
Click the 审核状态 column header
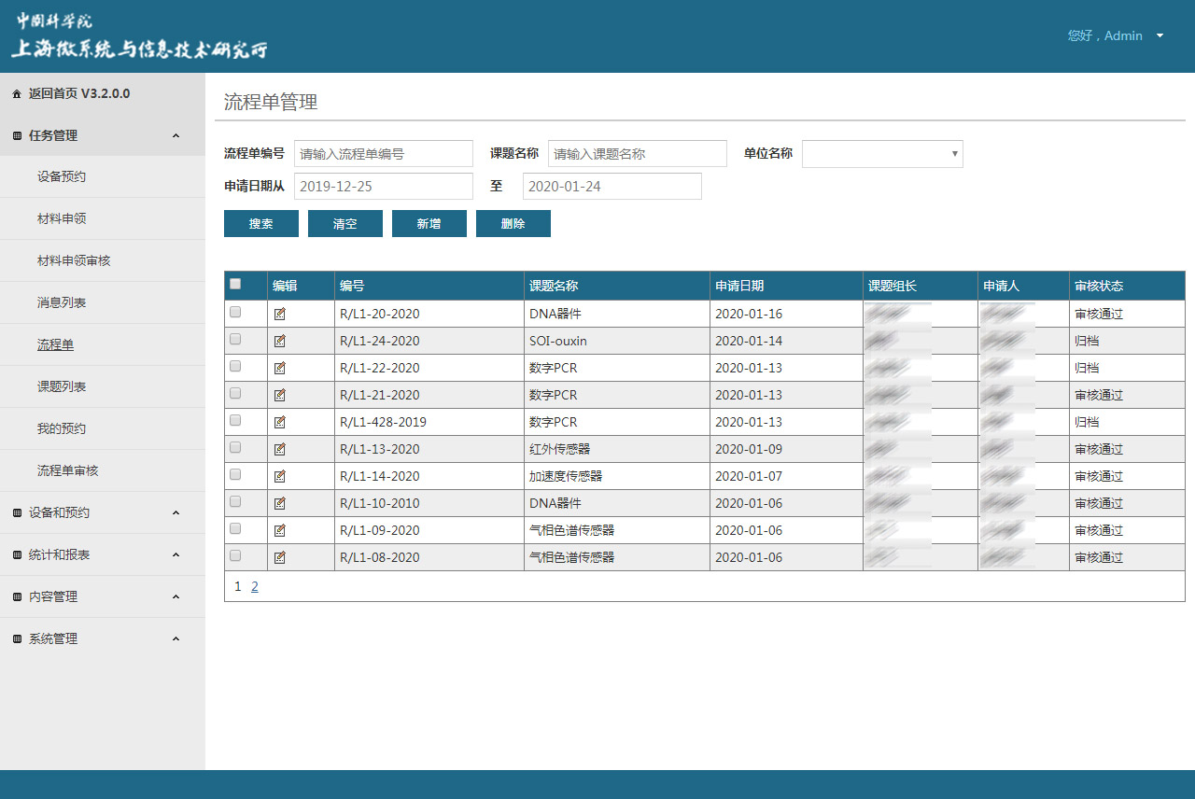[1128, 287]
